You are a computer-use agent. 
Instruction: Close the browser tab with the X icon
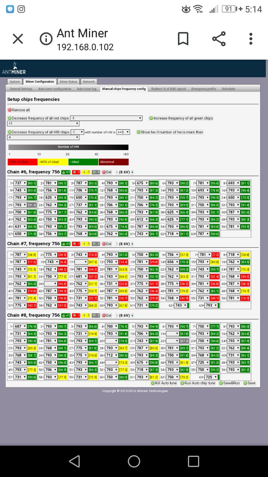click(18, 39)
